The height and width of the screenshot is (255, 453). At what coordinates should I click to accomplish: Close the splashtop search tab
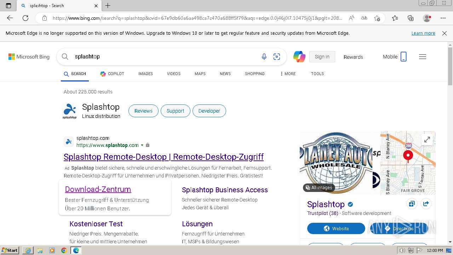[x=96, y=6]
